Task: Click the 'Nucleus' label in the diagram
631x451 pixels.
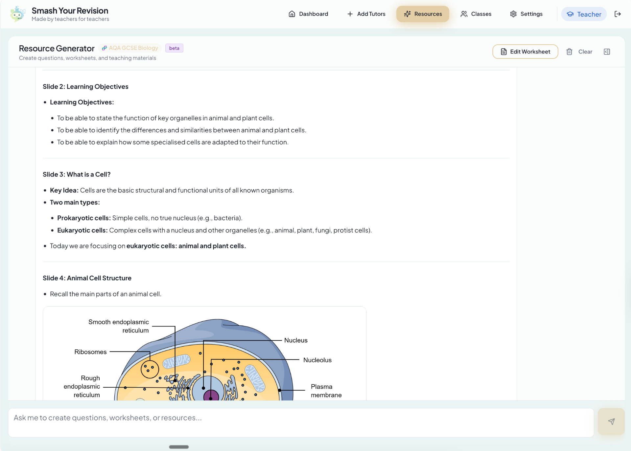Action: (296, 340)
